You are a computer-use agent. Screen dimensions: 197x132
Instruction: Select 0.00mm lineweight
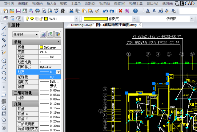click(50, 90)
